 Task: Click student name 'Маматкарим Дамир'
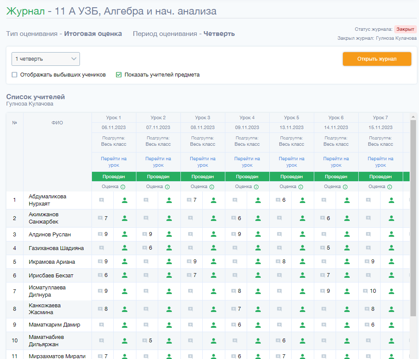point(55,325)
